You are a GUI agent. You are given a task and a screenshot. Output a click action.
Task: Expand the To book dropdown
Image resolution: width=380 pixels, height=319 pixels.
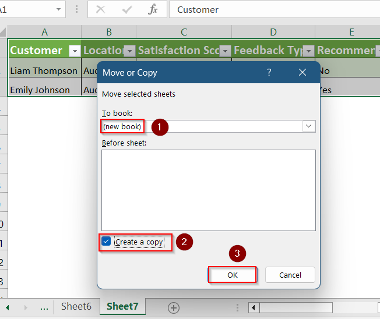[x=308, y=126]
